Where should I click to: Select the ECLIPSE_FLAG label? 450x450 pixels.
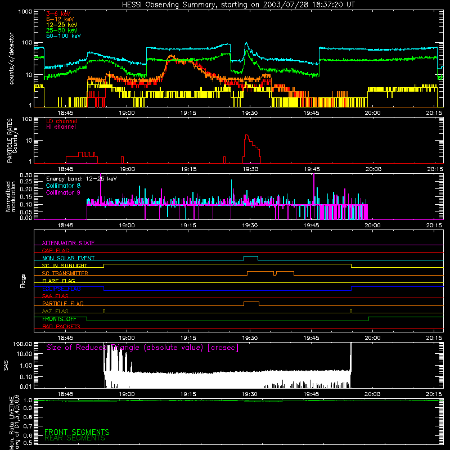point(61,289)
